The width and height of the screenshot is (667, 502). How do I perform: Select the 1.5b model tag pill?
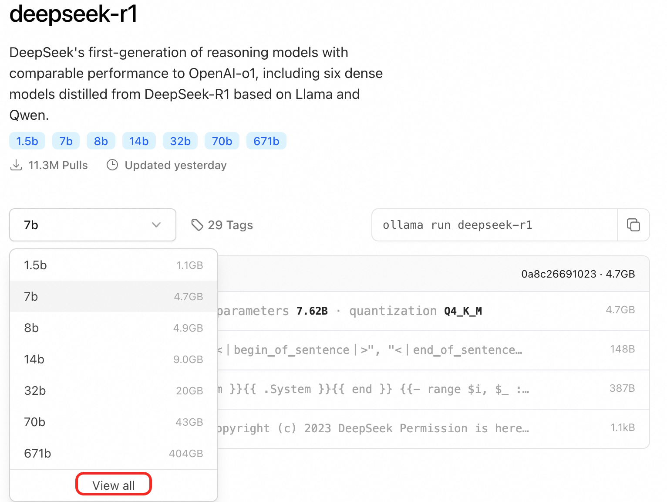click(x=27, y=141)
